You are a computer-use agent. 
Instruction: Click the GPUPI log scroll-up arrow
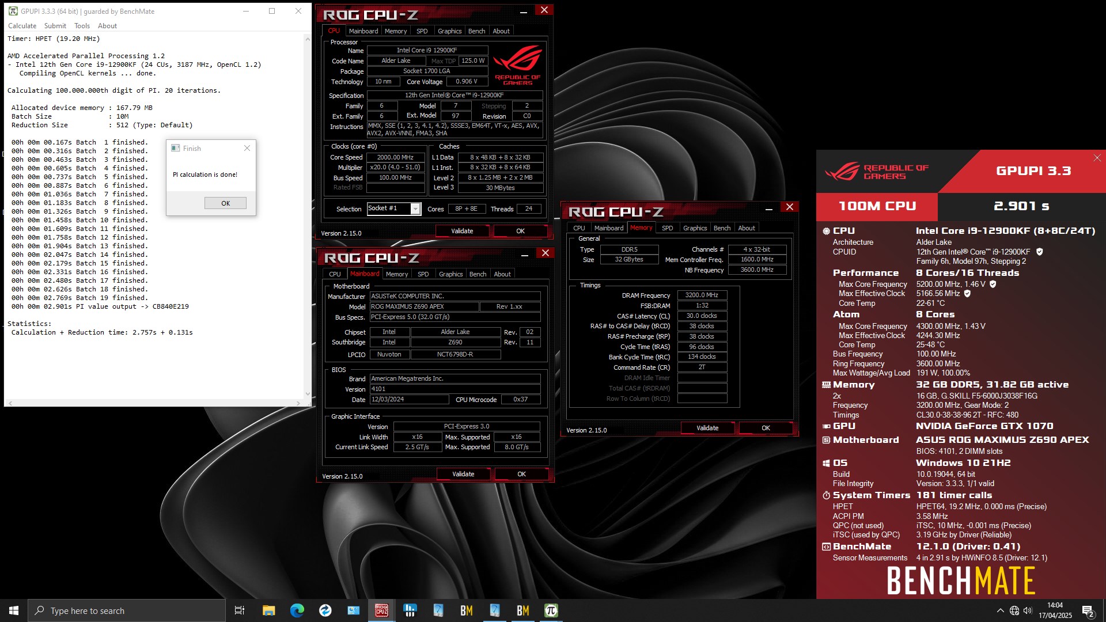[308, 39]
